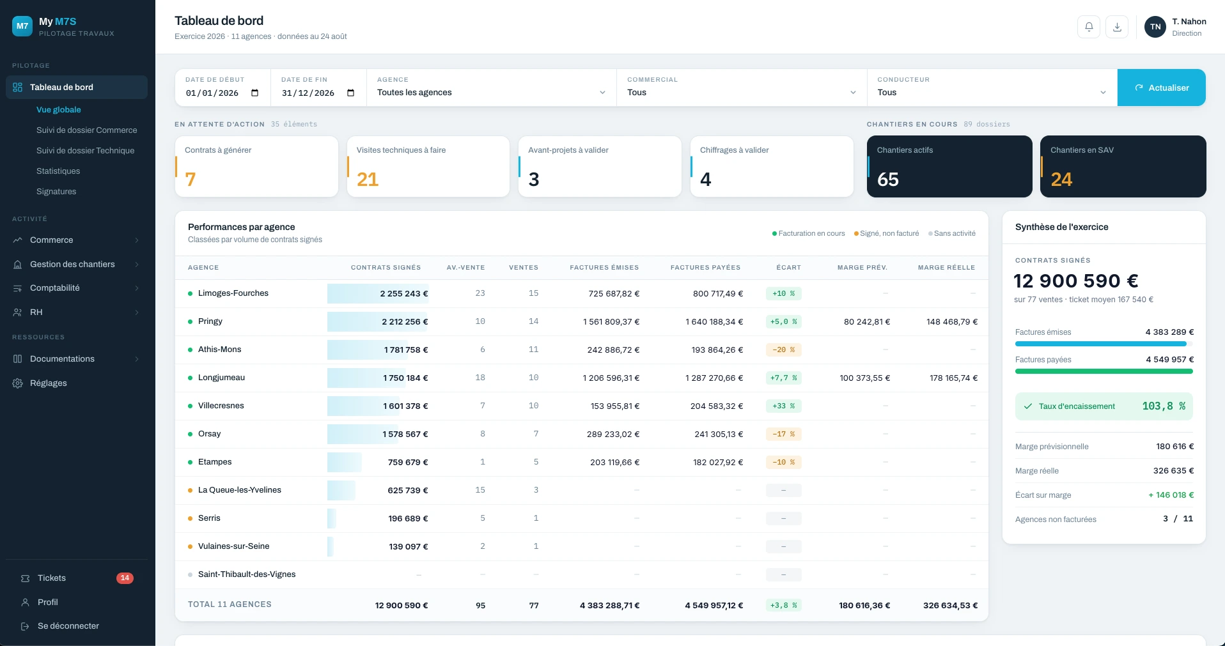Open calendar picker for Date de début
Screen dimensions: 1225x646
pyautogui.click(x=255, y=93)
